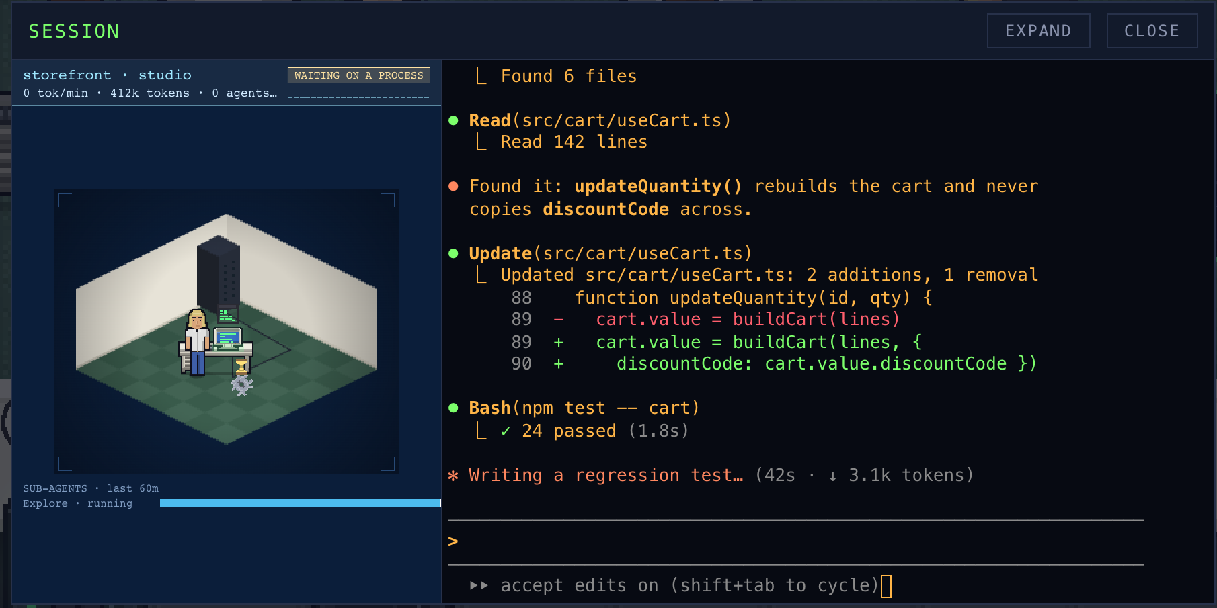Screen dimensions: 1217x608
Task: Click the SESSION header title
Action: tap(74, 32)
